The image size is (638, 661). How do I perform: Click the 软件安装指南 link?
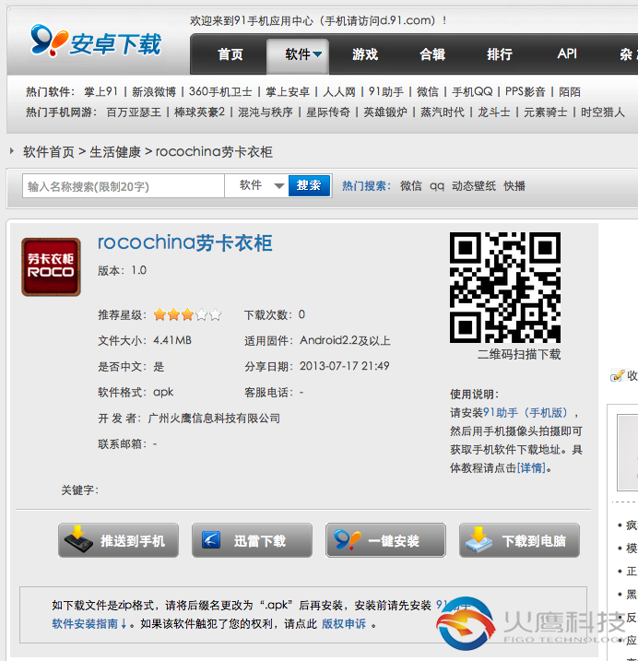85,624
